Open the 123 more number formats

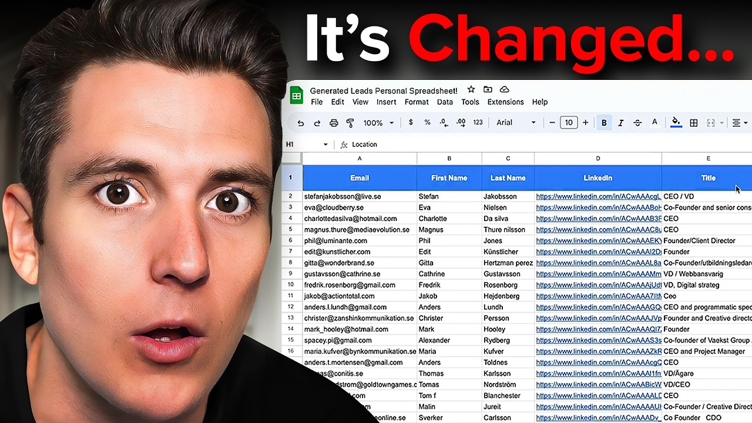tap(478, 123)
